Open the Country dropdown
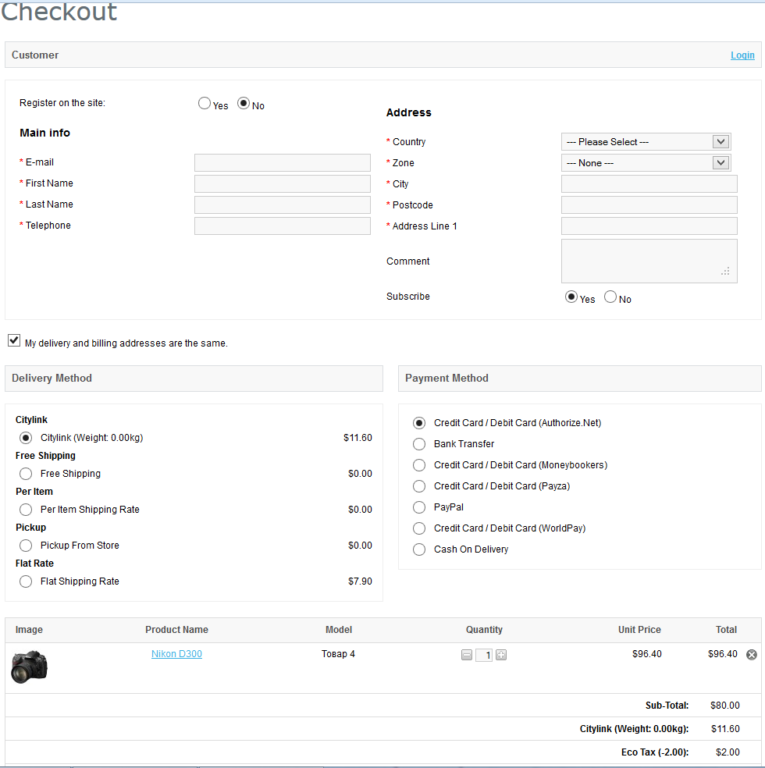765x768 pixels. tap(646, 141)
